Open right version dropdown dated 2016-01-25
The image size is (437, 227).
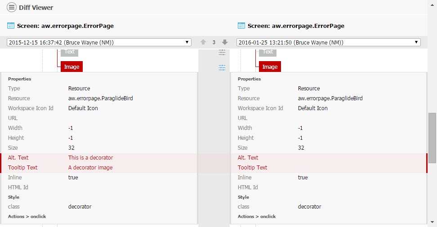coord(328,42)
